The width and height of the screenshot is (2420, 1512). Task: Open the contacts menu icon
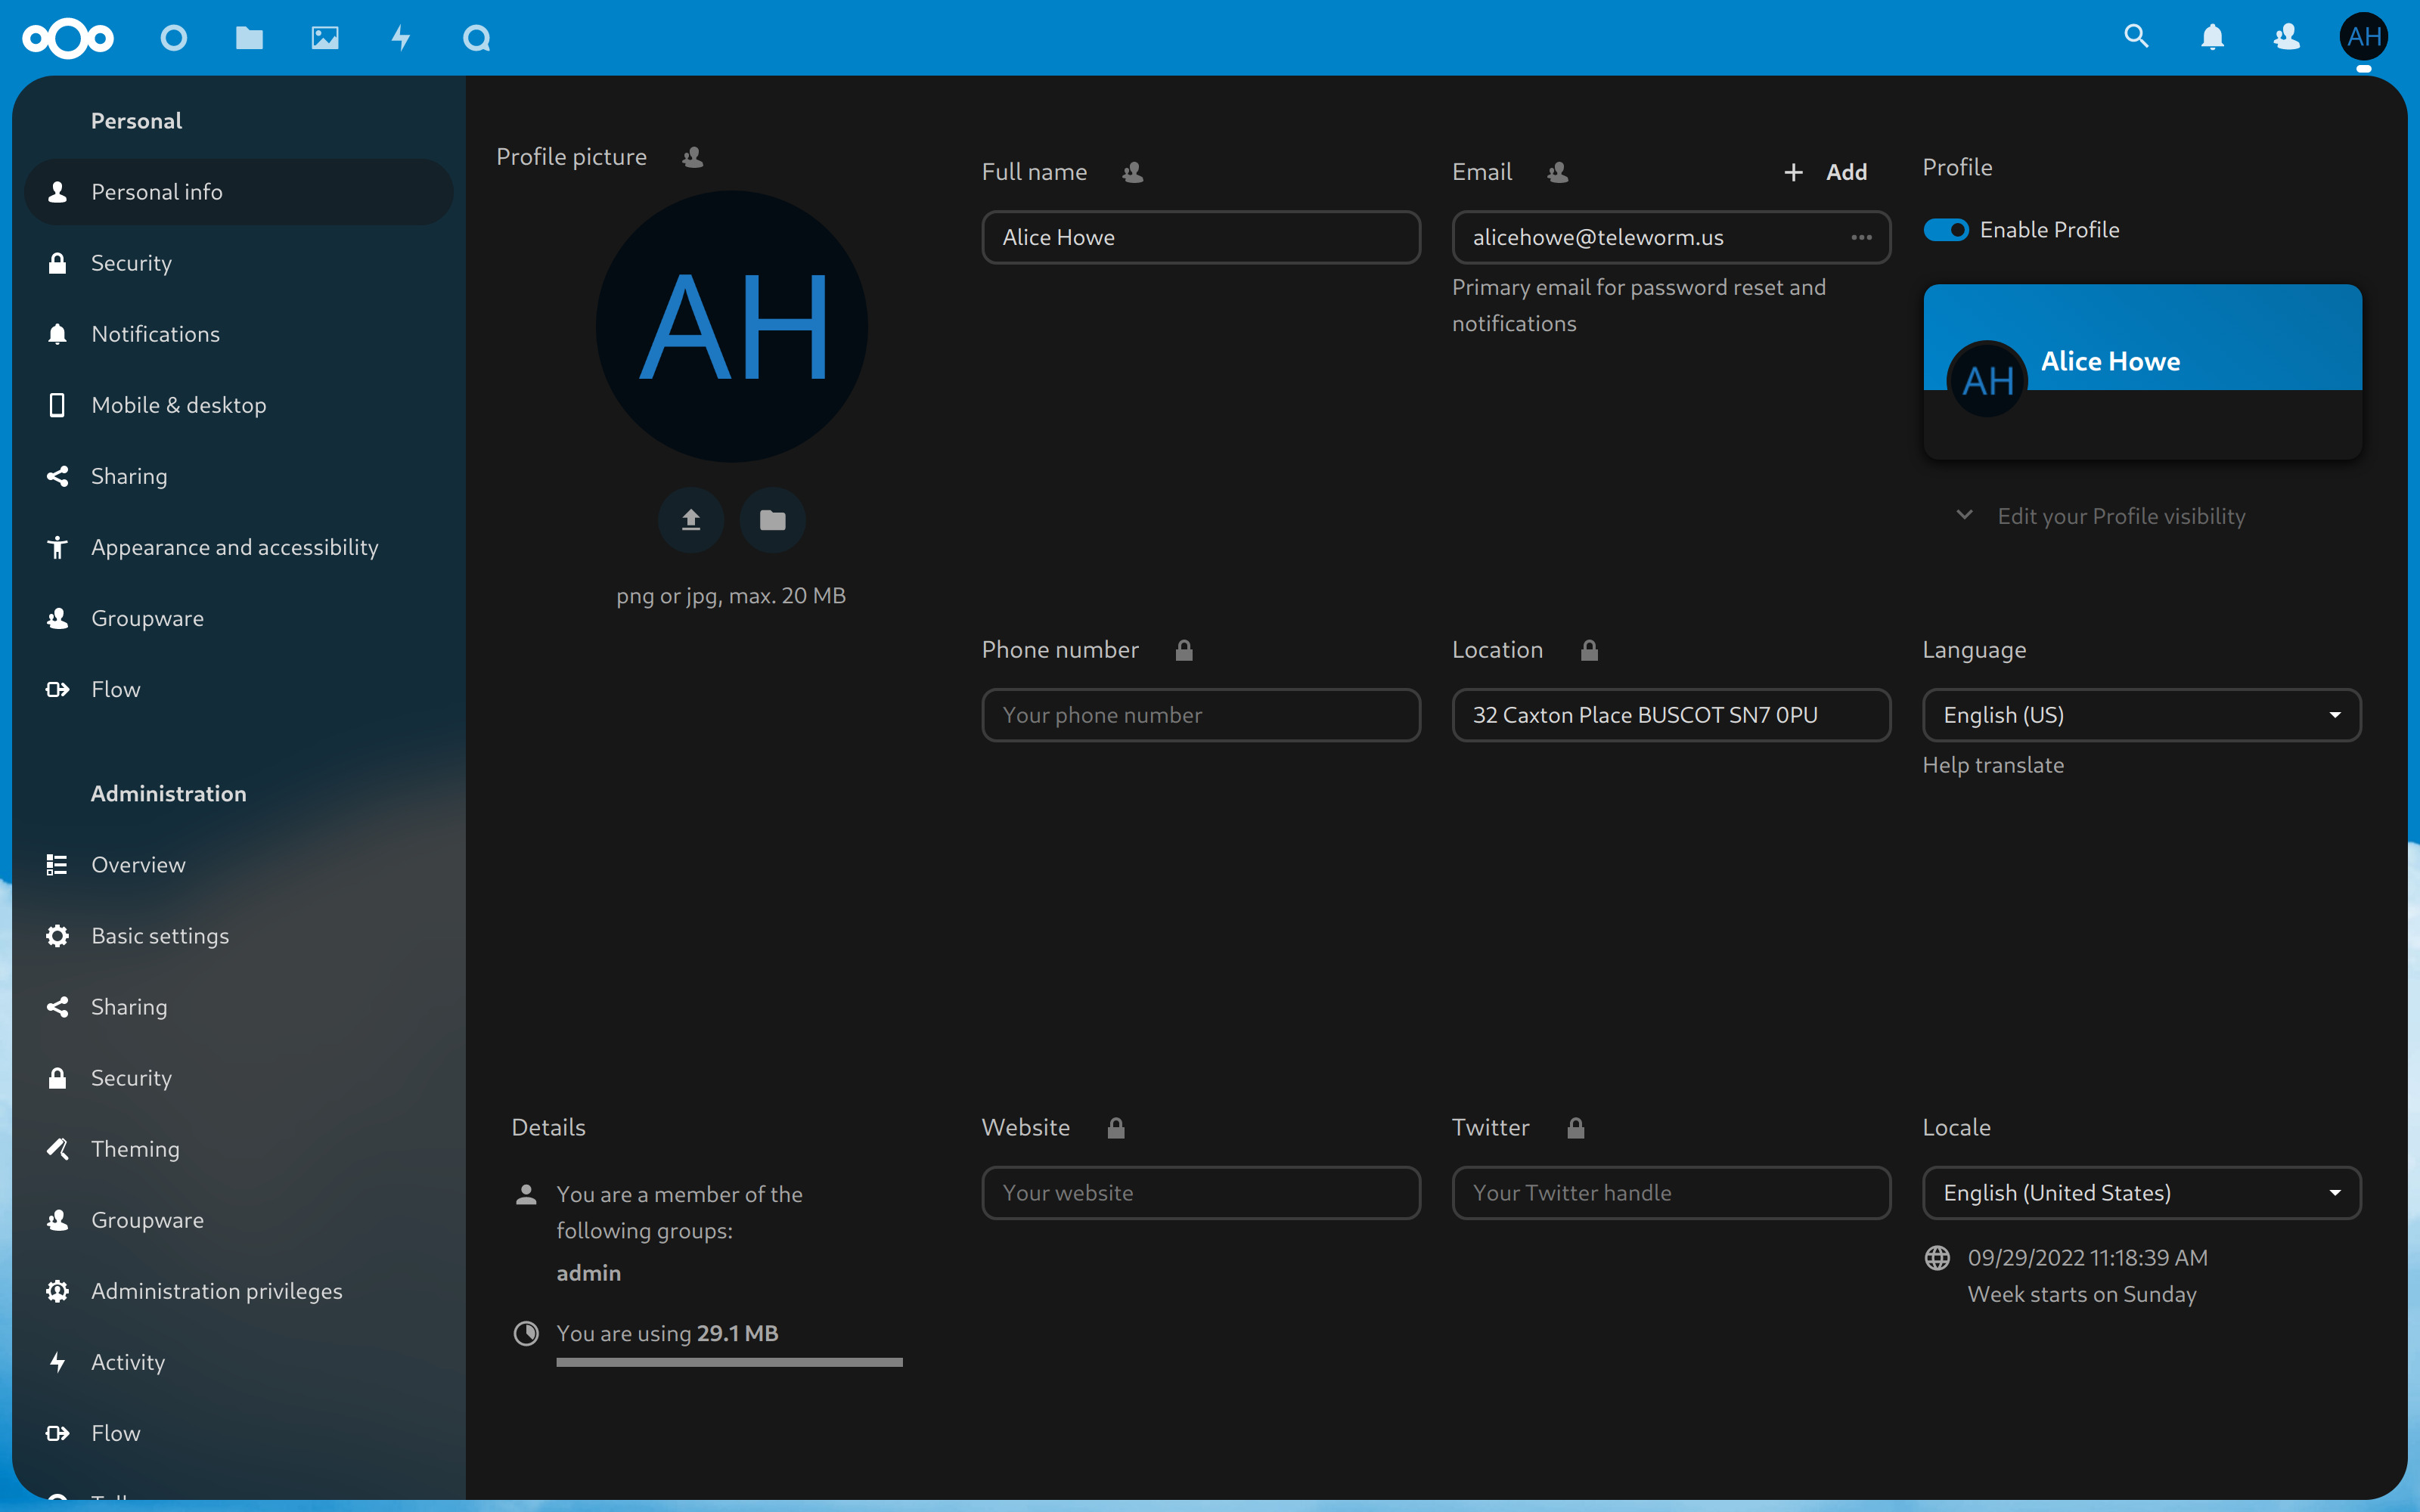coord(2286,38)
